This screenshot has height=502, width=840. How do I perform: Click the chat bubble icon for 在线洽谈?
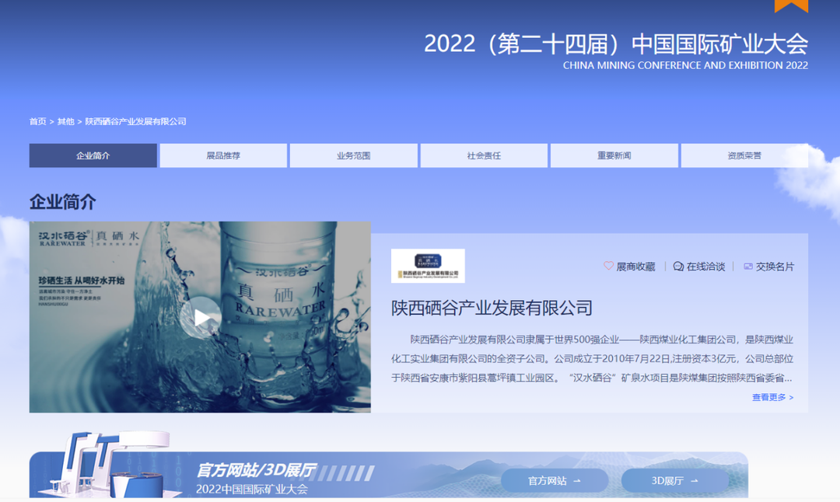(x=678, y=266)
